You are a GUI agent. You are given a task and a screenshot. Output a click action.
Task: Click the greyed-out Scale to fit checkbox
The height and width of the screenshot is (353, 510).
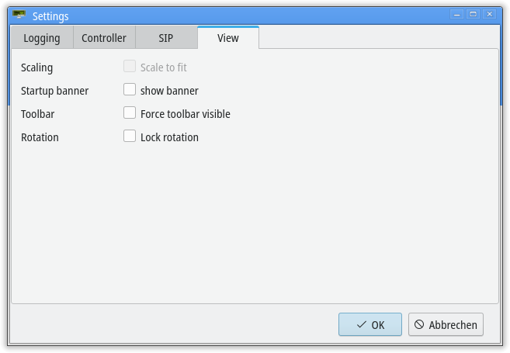(130, 66)
